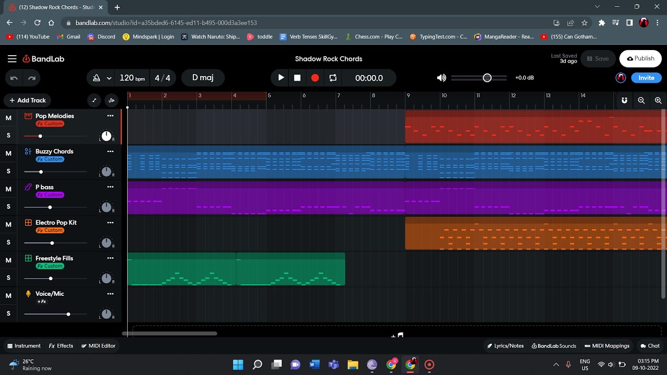667x375 pixels.
Task: Click Pop Melodies pan knob
Action: click(106, 136)
